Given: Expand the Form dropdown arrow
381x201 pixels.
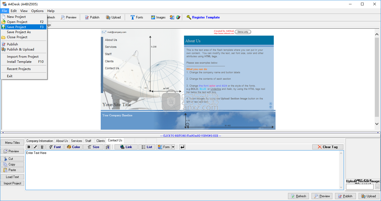Looking at the screenshot, I should click(173, 147).
